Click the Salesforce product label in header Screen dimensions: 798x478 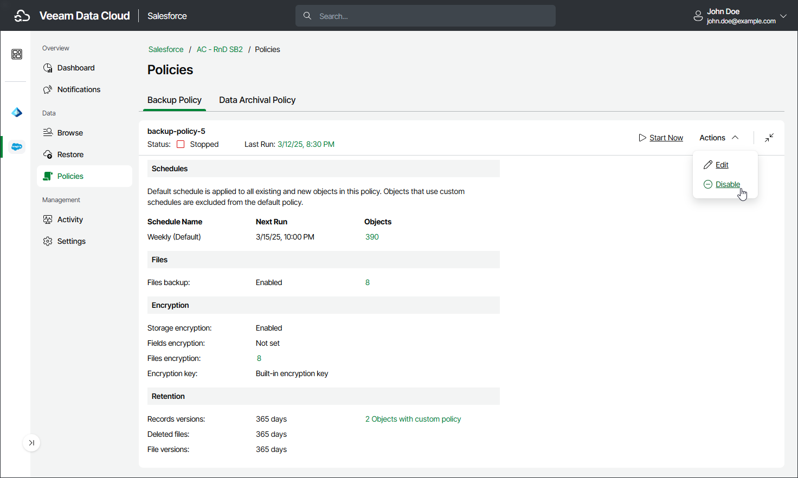tap(167, 16)
